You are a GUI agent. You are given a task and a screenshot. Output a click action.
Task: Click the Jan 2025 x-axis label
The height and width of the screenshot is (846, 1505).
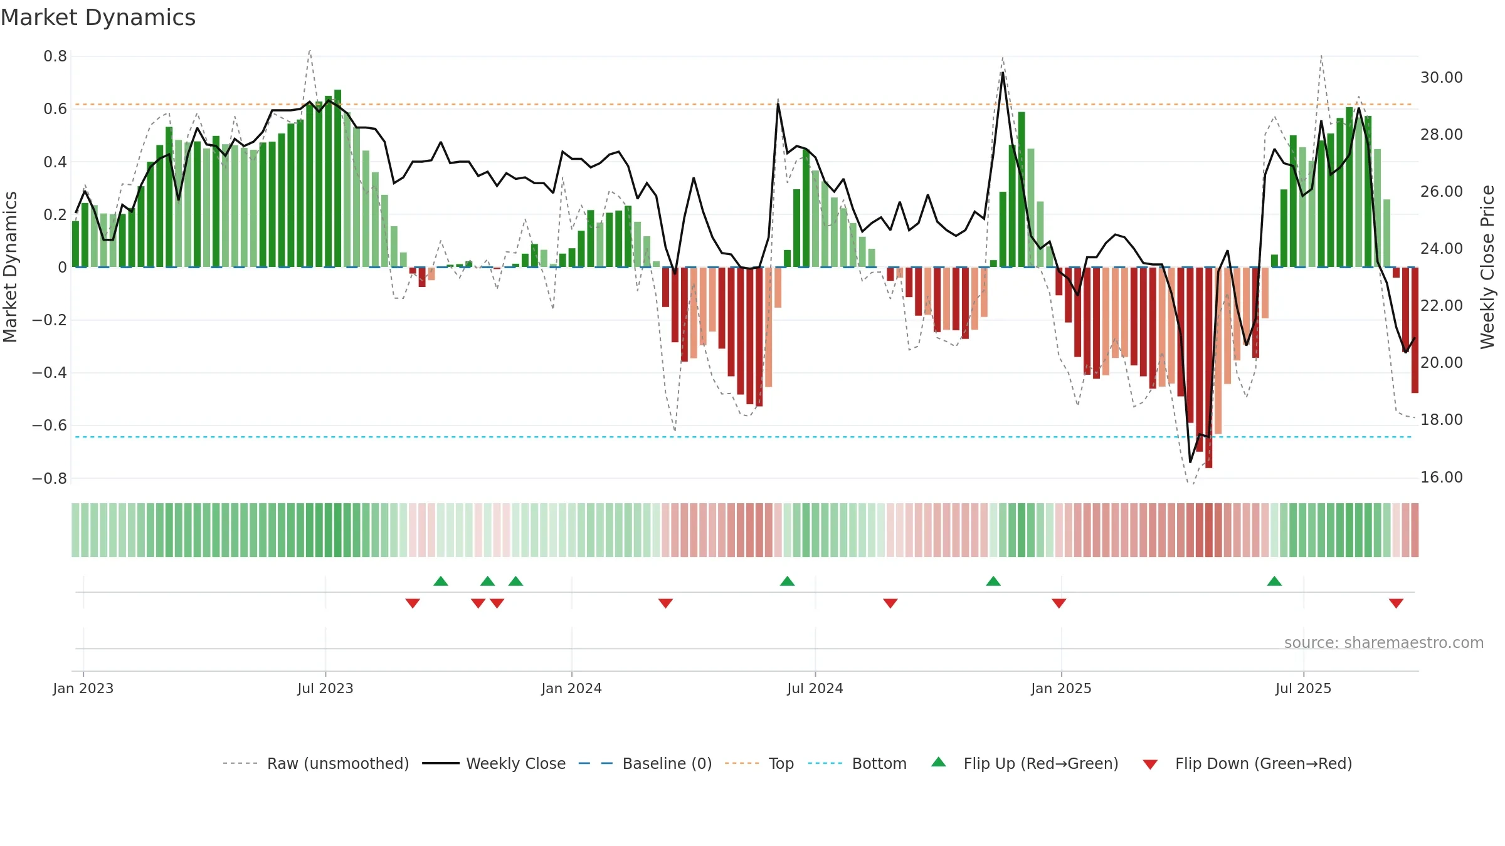click(1062, 688)
